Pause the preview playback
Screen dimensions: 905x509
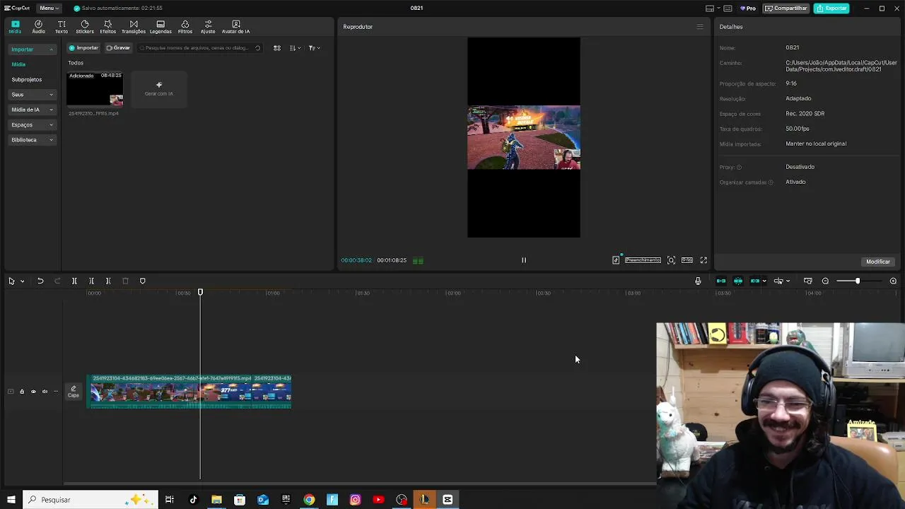click(524, 260)
